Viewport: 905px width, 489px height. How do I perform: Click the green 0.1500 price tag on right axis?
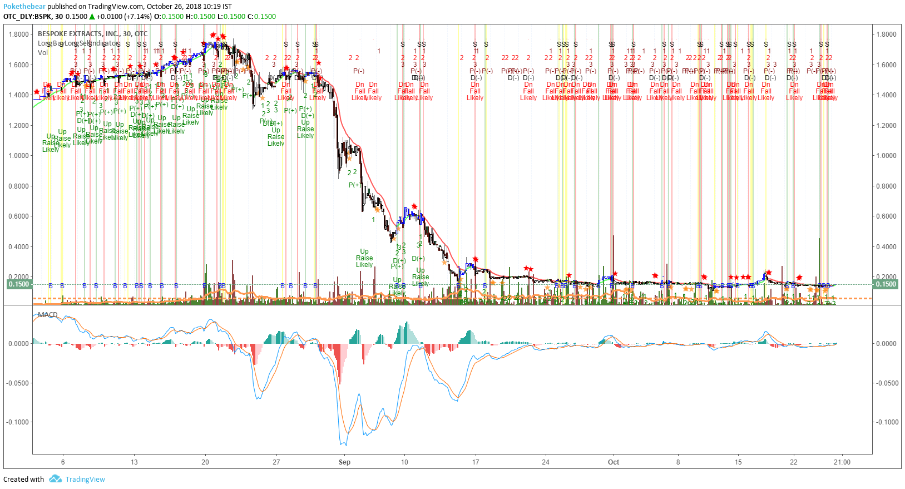(x=886, y=284)
